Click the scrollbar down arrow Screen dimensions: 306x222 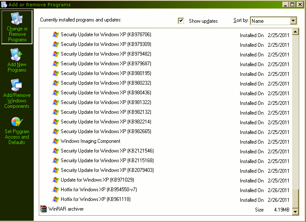tap(295, 211)
